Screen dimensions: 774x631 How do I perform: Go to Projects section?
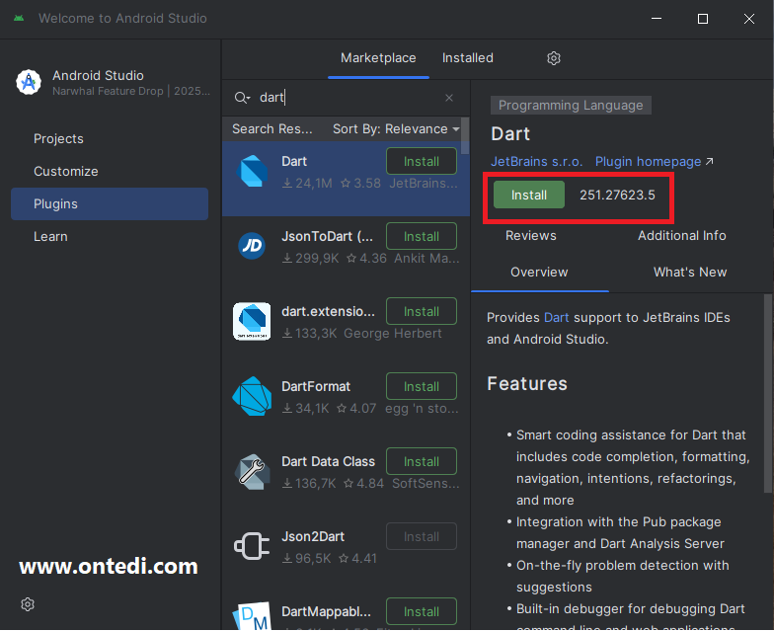click(58, 138)
